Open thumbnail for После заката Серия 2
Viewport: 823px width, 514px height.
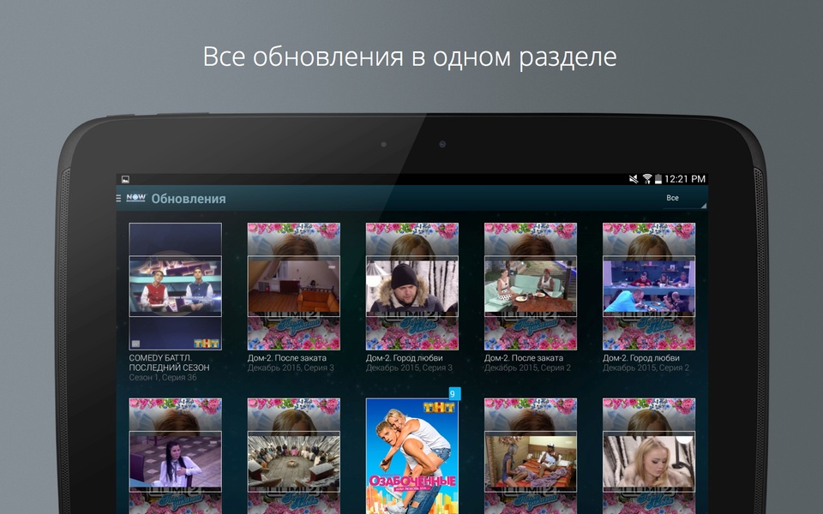(x=531, y=286)
